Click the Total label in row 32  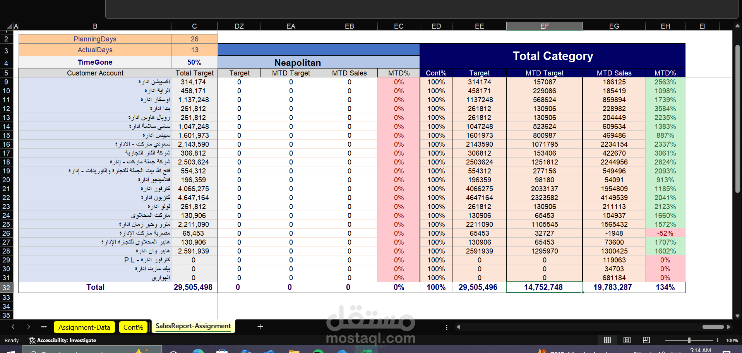click(x=95, y=287)
